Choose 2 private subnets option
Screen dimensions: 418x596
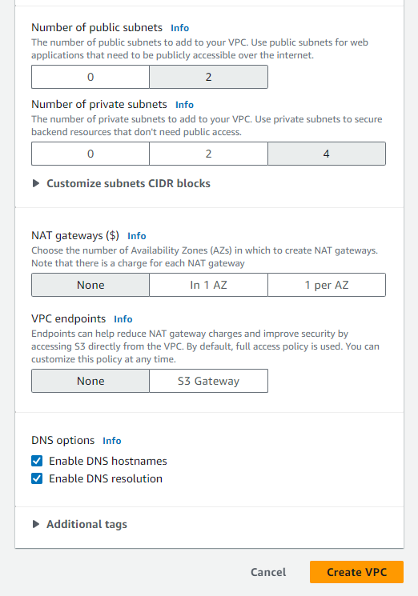(208, 154)
